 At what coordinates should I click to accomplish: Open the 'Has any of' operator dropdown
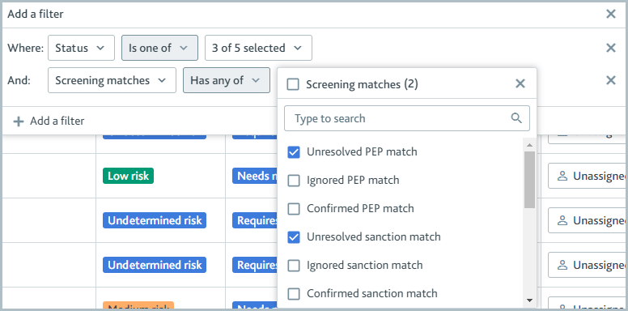[227, 80]
